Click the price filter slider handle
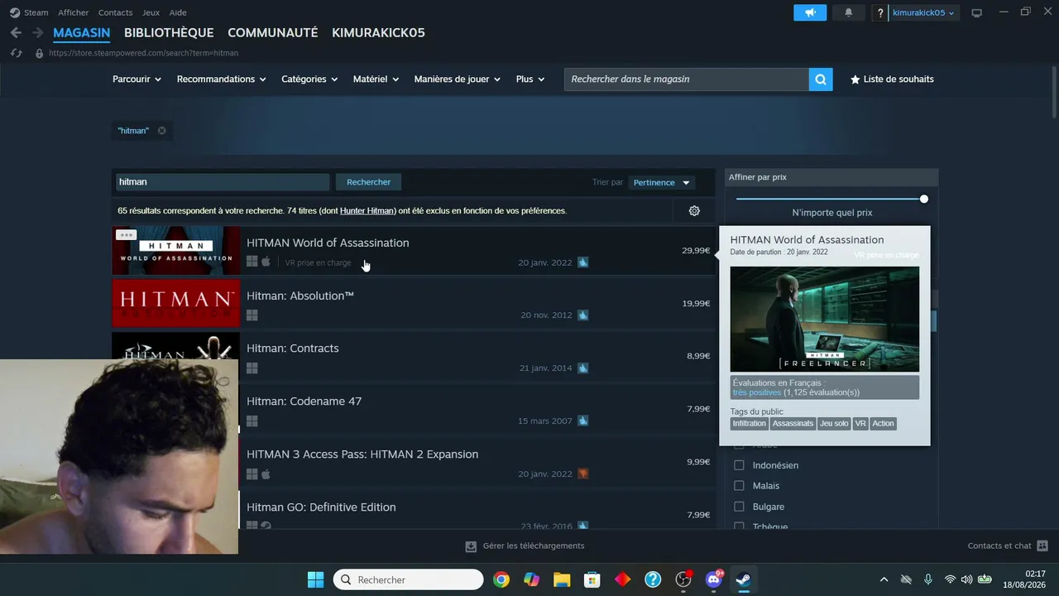 (x=924, y=199)
